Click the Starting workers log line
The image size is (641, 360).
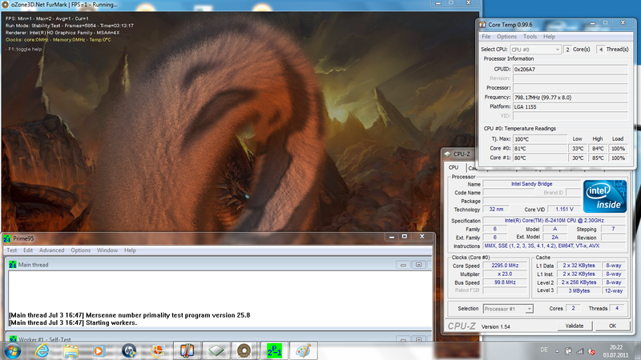pyautogui.click(x=73, y=322)
